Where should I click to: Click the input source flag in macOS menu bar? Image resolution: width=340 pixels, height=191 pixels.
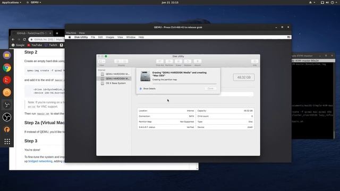pos(288,37)
